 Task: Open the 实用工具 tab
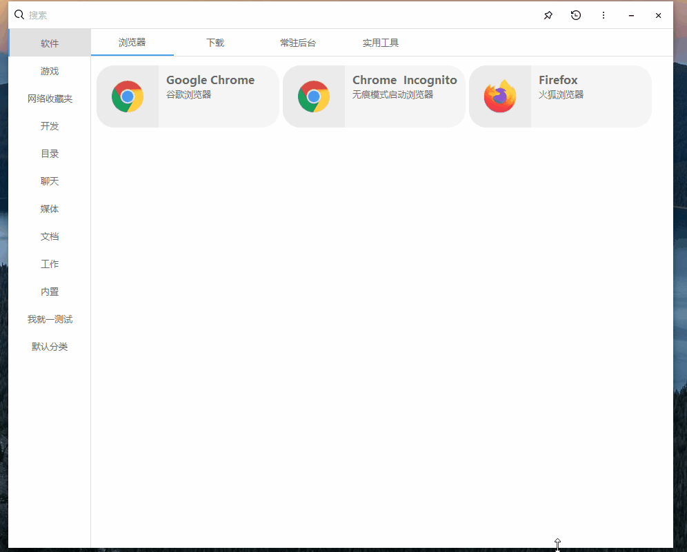click(381, 43)
